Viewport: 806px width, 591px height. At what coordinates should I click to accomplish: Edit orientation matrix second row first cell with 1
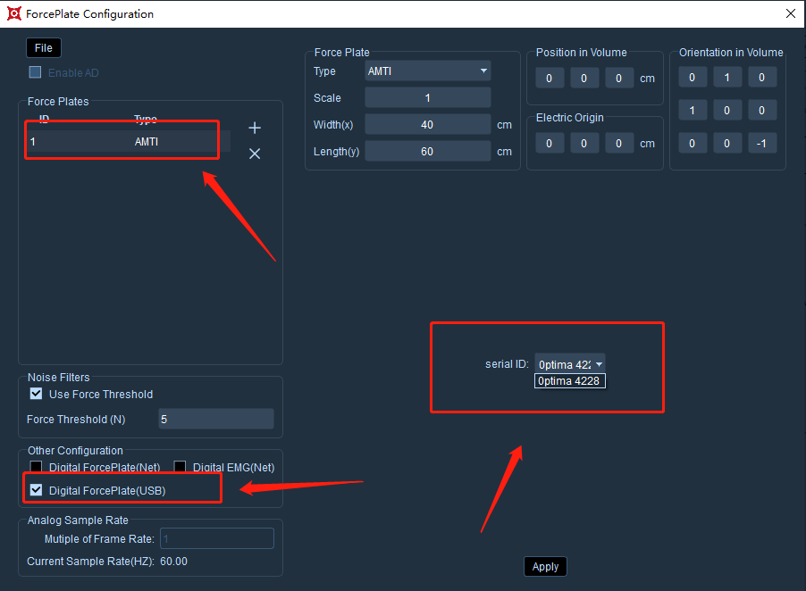(693, 110)
